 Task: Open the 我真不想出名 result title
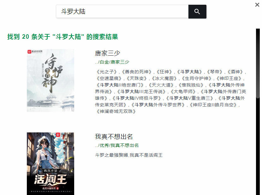[114, 136]
